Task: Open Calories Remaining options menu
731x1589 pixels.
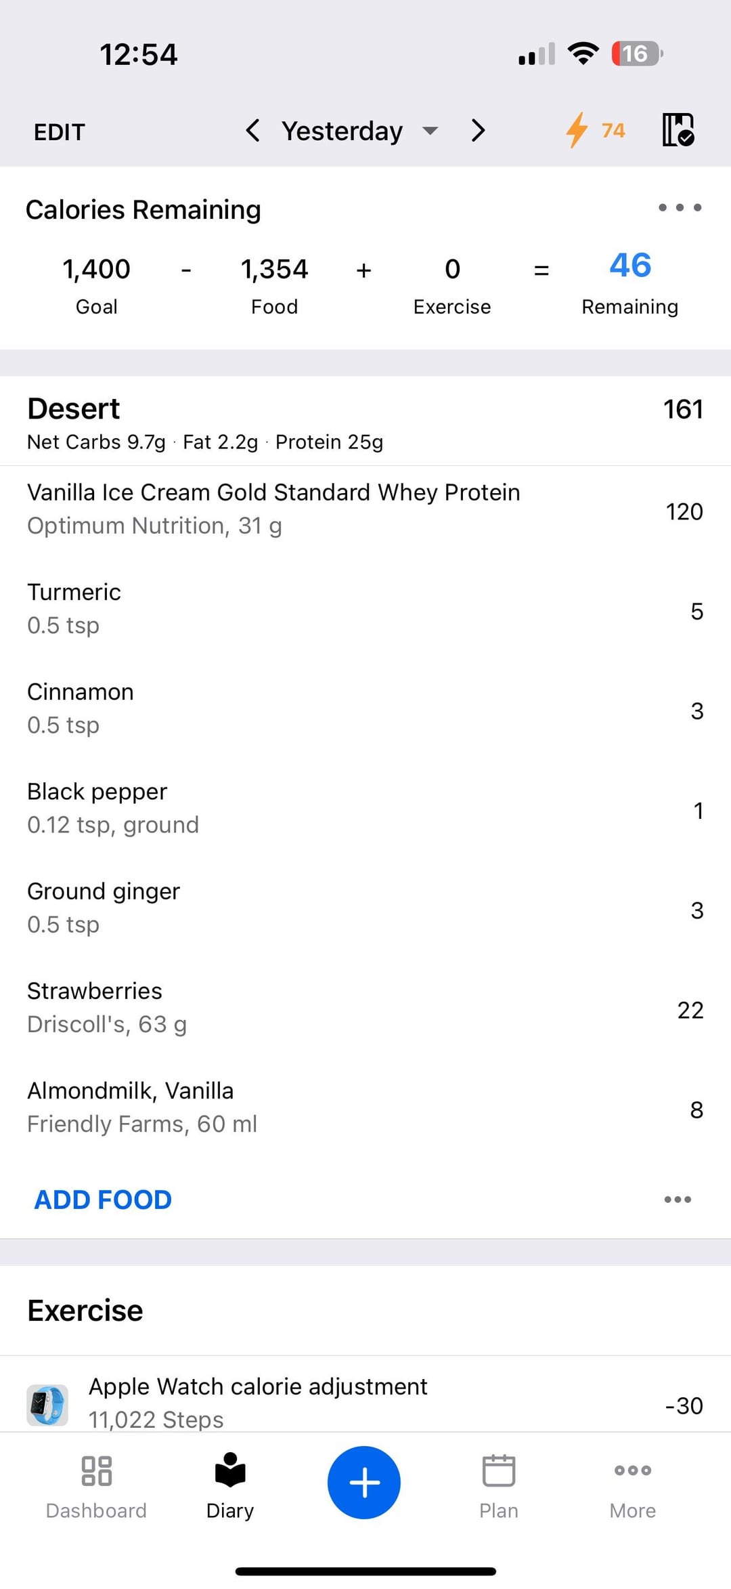Action: tap(680, 208)
